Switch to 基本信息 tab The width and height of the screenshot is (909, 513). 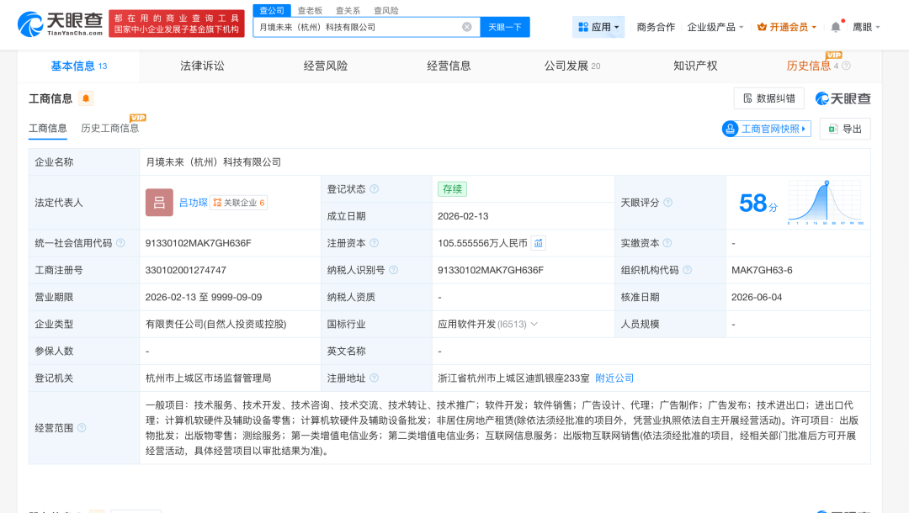click(79, 66)
